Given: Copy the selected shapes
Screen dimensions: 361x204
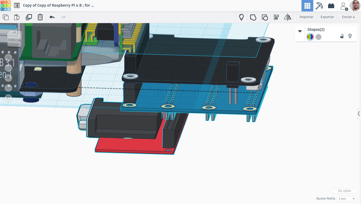Looking at the screenshot, I should (6, 17).
